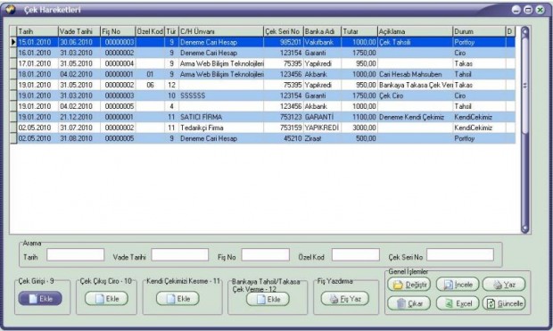Click the Özel Kod column header
This screenshot has width=553, height=331.
point(150,31)
